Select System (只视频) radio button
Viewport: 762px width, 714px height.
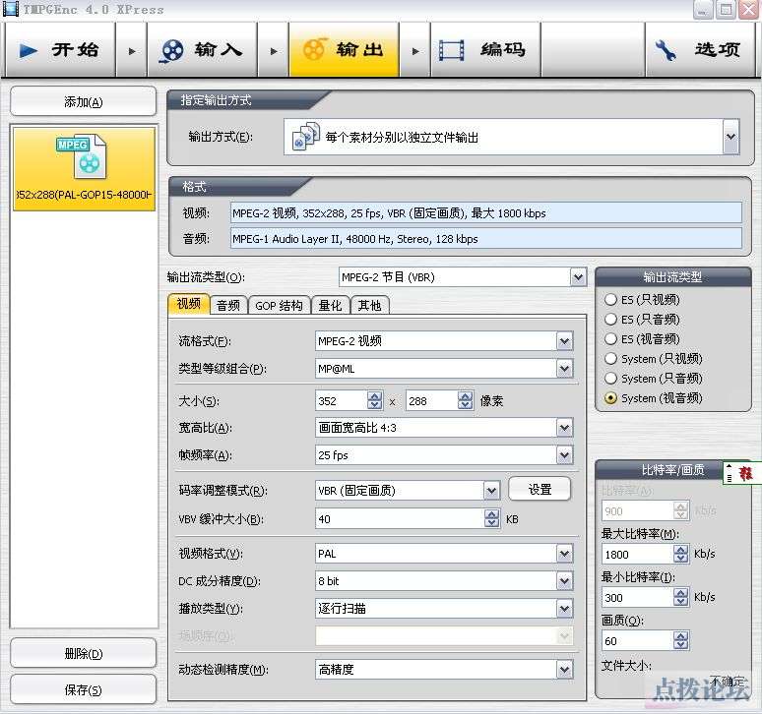pos(610,358)
